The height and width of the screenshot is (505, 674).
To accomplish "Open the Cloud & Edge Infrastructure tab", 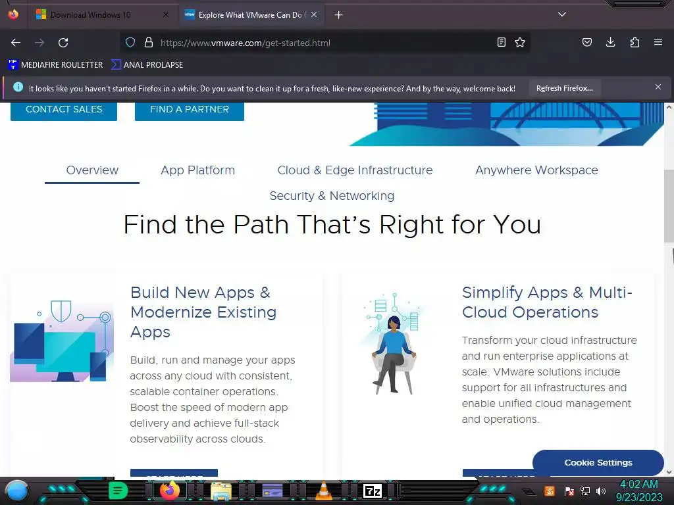I will pos(355,170).
